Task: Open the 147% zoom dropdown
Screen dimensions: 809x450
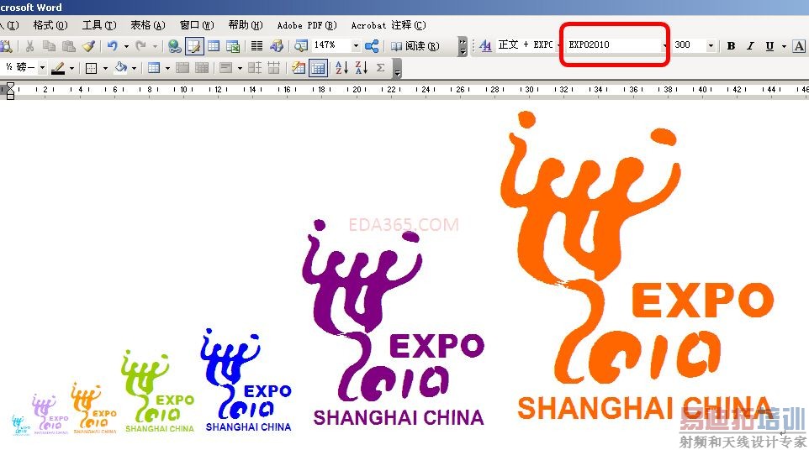Action: 356,46
